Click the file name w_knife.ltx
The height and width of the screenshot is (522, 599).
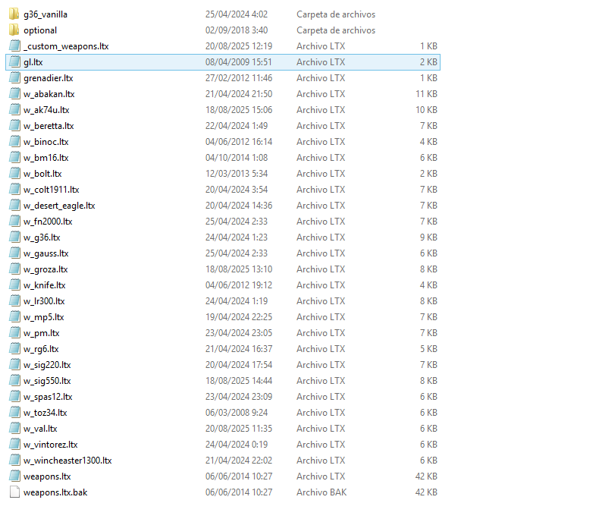pyautogui.click(x=44, y=285)
